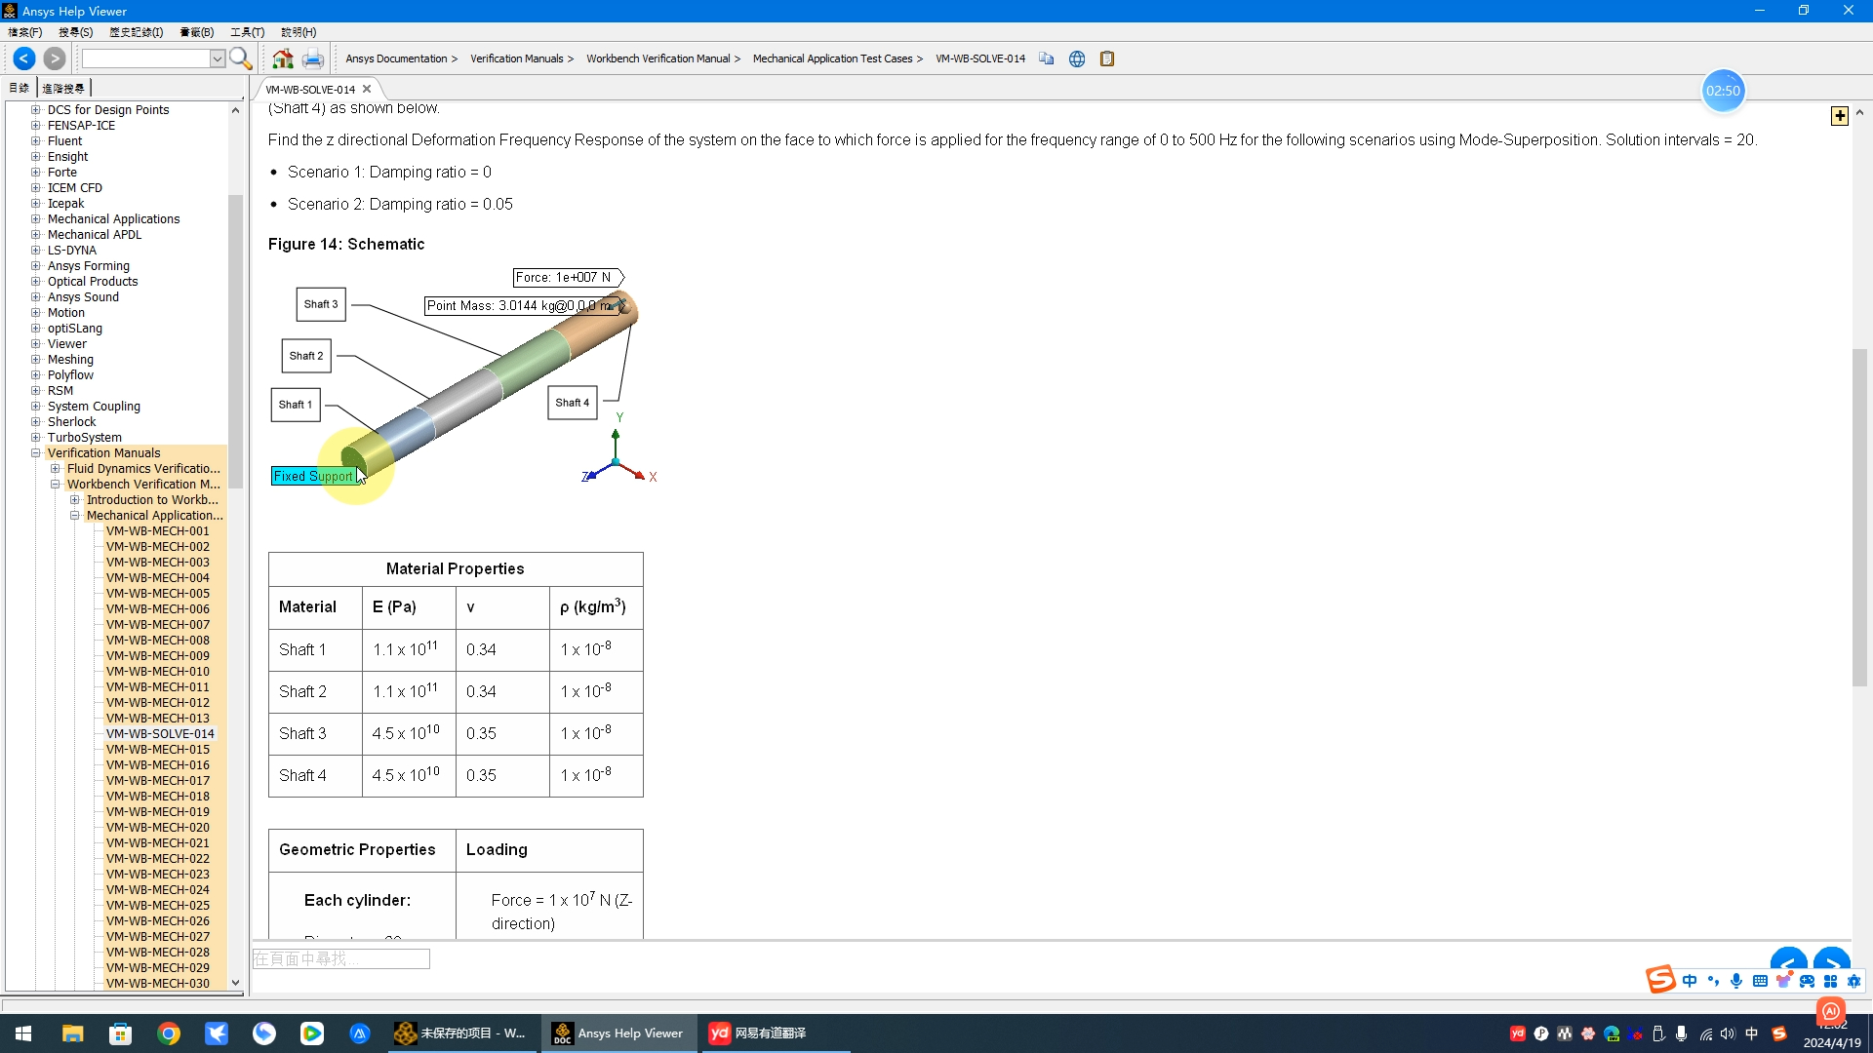Expand Fluid Dynamics Verification node
1873x1053 pixels.
point(56,469)
